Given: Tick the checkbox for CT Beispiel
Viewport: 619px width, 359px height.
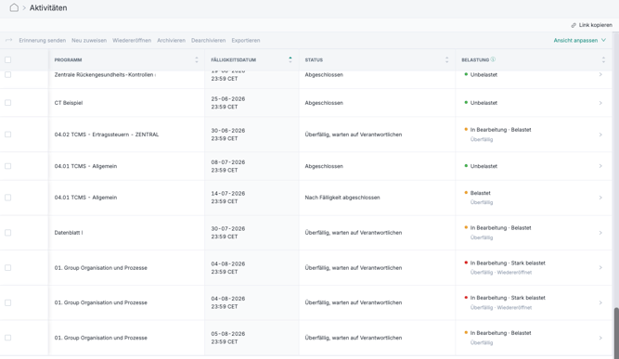Looking at the screenshot, I should click(x=8, y=103).
